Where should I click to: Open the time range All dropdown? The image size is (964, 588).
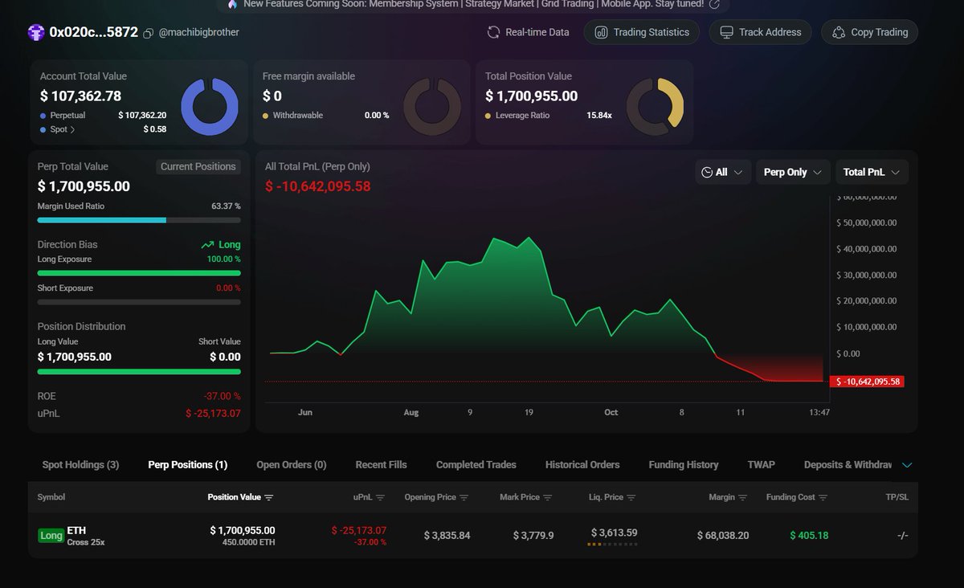click(722, 171)
